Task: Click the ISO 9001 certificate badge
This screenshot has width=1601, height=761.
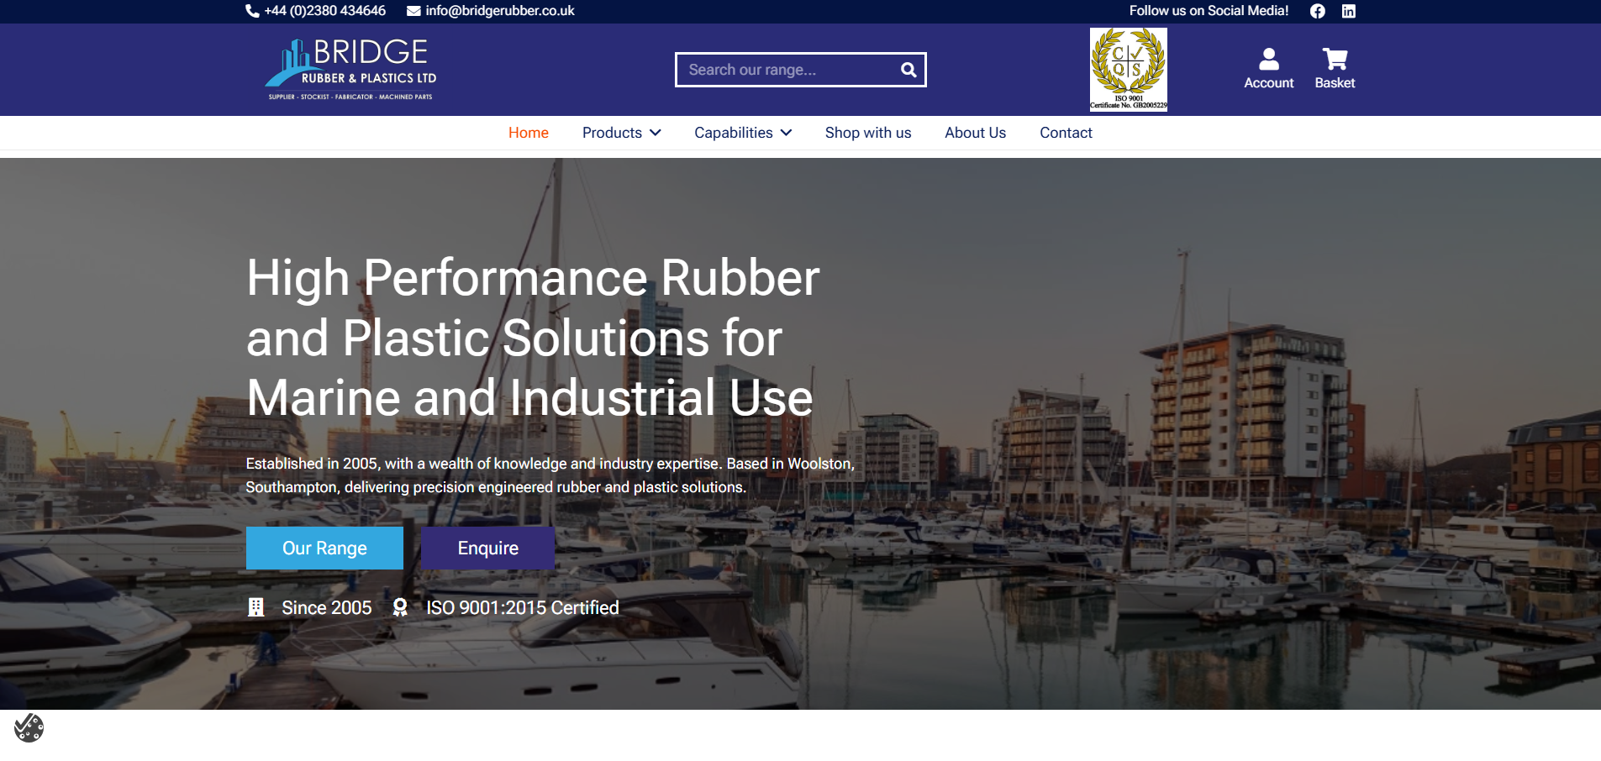Action: 1128,70
